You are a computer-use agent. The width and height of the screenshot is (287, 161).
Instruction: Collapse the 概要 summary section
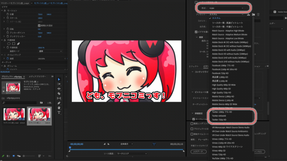click(x=197, y=37)
